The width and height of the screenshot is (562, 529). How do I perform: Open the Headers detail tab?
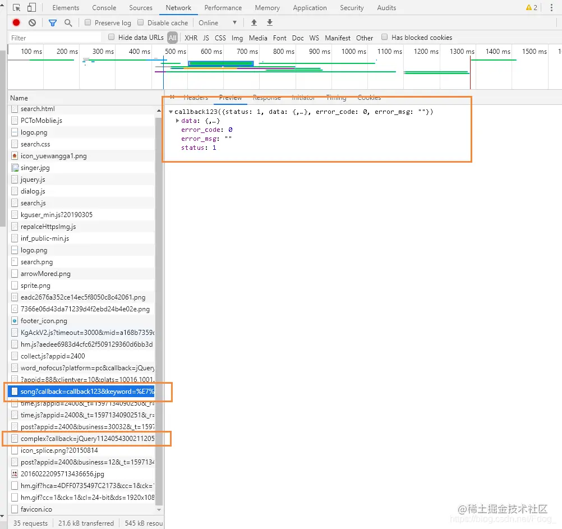click(x=196, y=97)
